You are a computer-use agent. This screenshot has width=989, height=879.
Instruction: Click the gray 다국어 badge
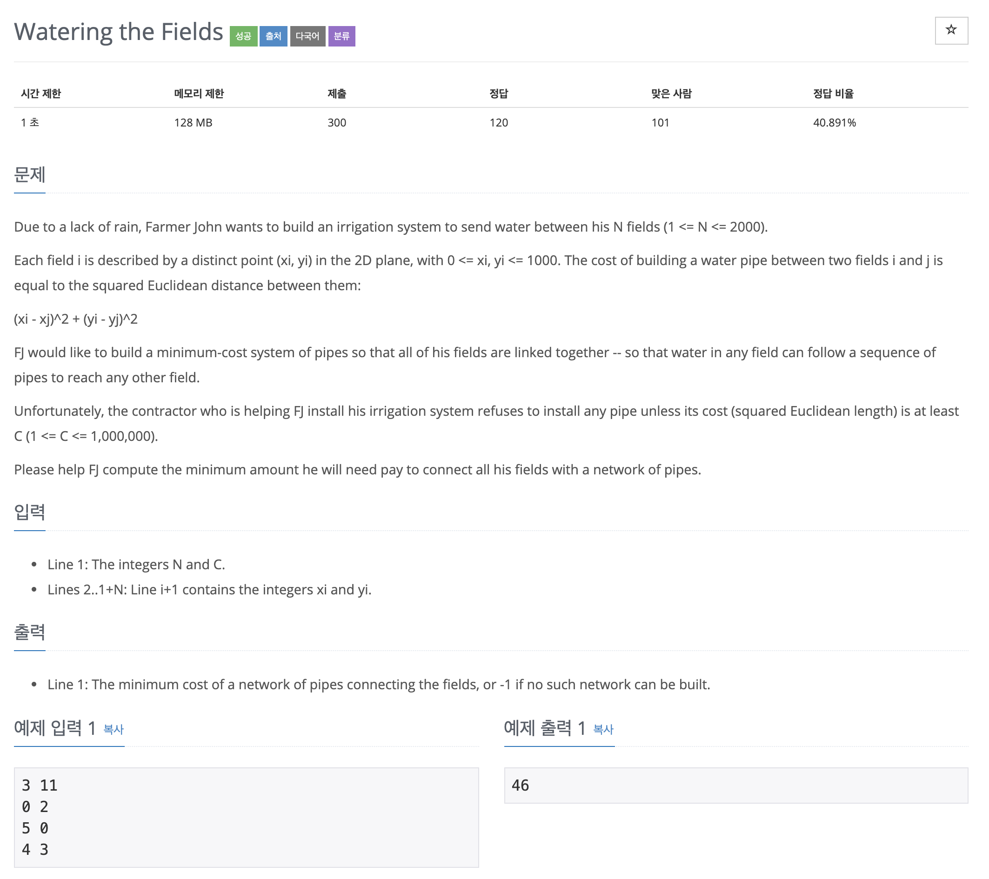[308, 36]
